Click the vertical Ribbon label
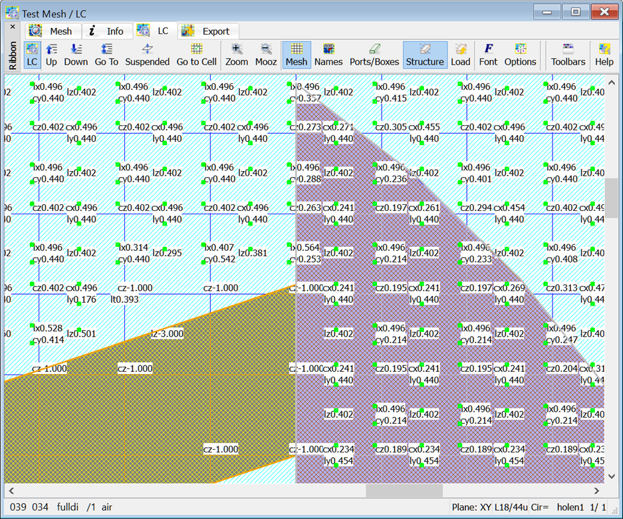The height and width of the screenshot is (519, 623). pyautogui.click(x=13, y=55)
